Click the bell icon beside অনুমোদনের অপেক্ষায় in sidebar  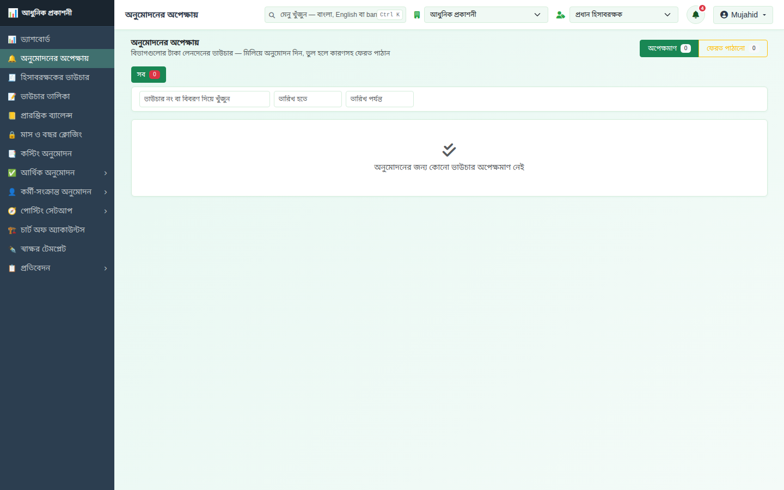[x=12, y=58]
